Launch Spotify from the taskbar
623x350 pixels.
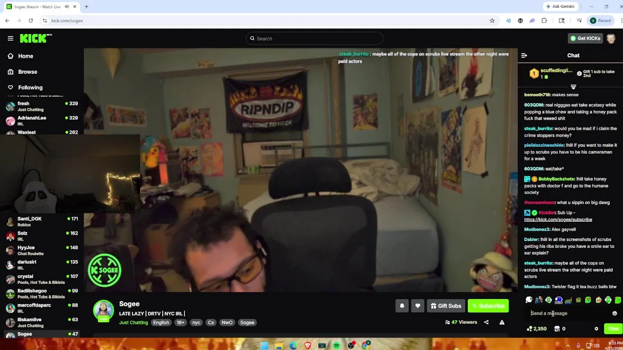[x=336, y=346]
